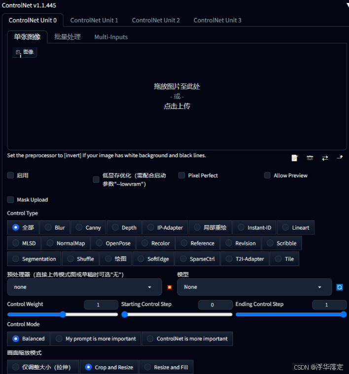Image resolution: width=349 pixels, height=374 pixels.
Task: Open the 批量处理 batch tab
Action: [x=67, y=37]
